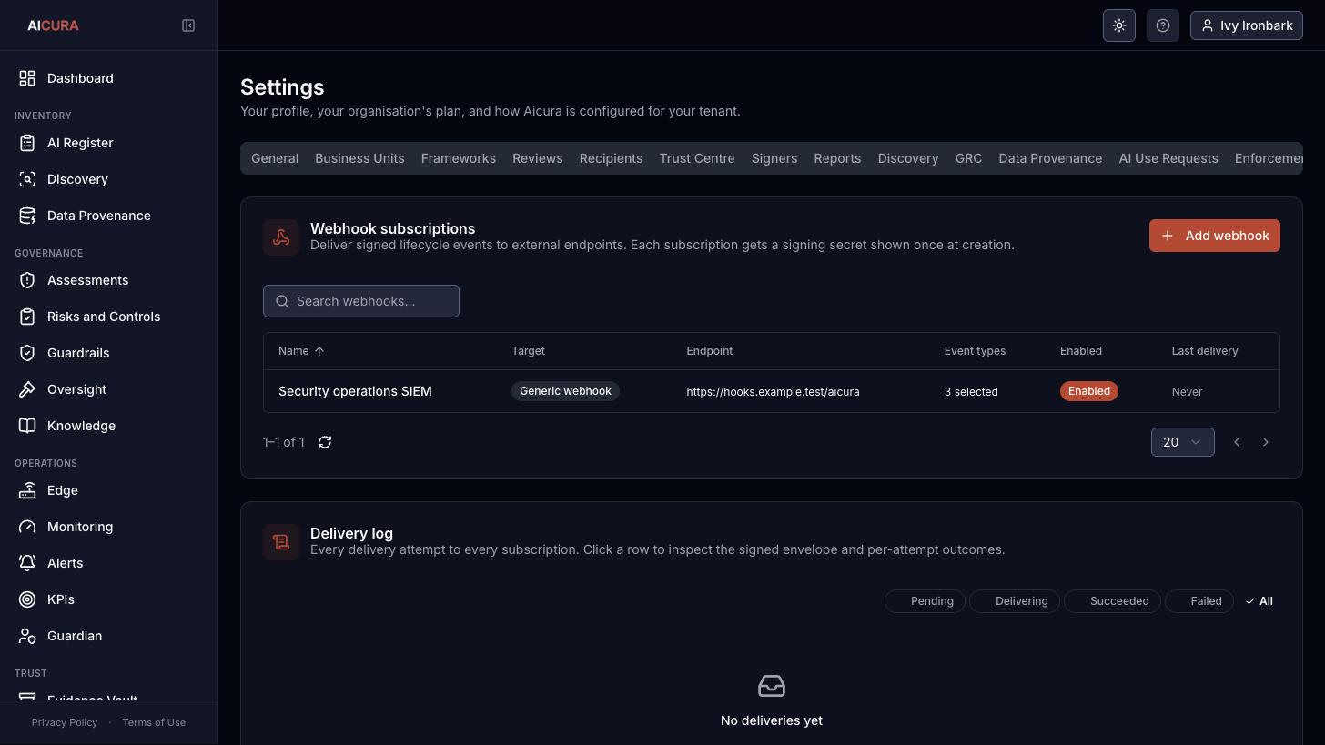Viewport: 1325px width, 745px height.
Task: Click the Discovery scan icon in sidebar
Action: [x=27, y=179]
